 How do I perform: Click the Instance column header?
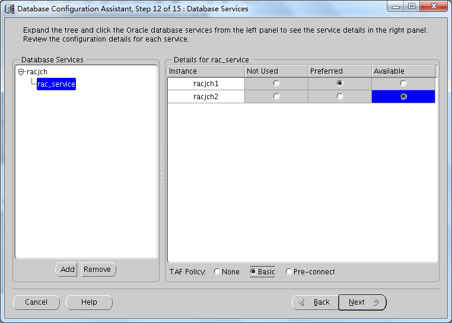[206, 71]
